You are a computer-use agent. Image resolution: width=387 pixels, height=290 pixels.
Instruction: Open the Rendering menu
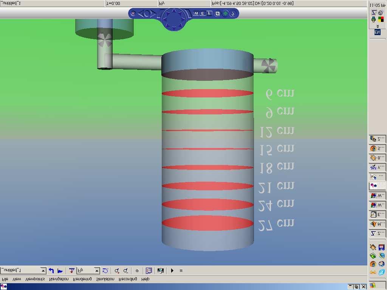pyautogui.click(x=82, y=279)
